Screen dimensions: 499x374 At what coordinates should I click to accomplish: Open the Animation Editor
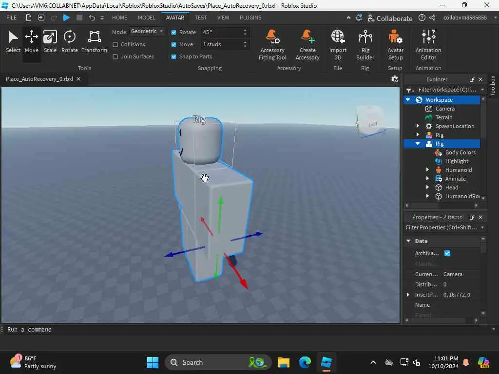(x=428, y=45)
